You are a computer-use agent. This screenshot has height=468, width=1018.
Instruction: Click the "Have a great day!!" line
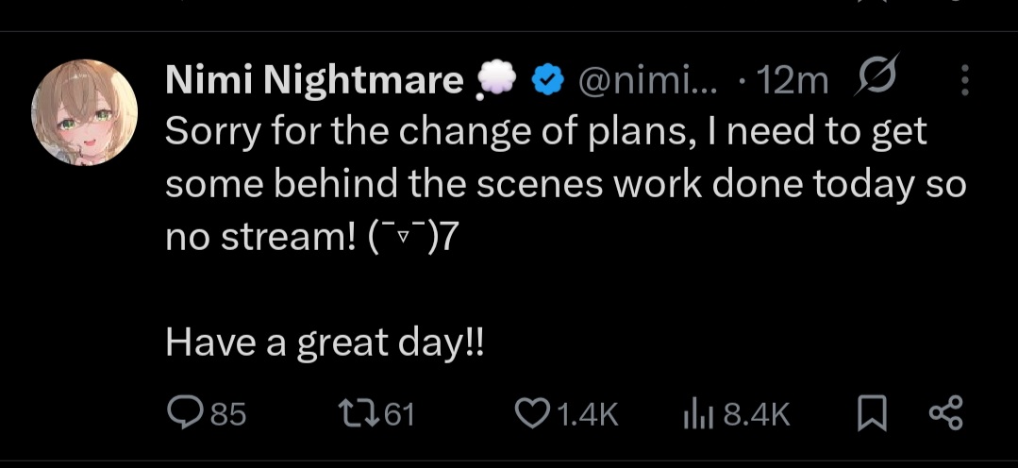(325, 343)
